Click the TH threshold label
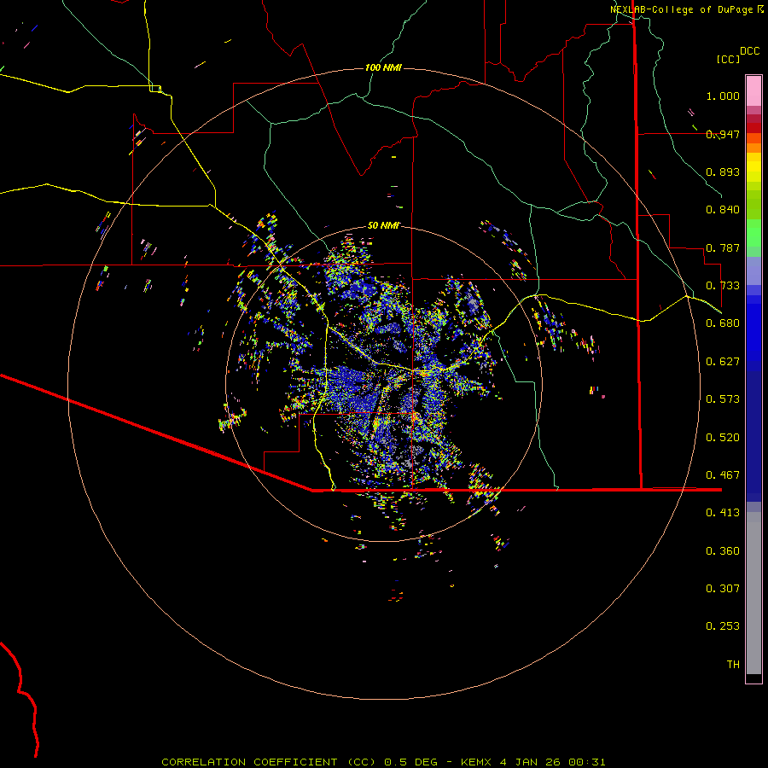Image resolution: width=768 pixels, height=768 pixels. pyautogui.click(x=733, y=665)
